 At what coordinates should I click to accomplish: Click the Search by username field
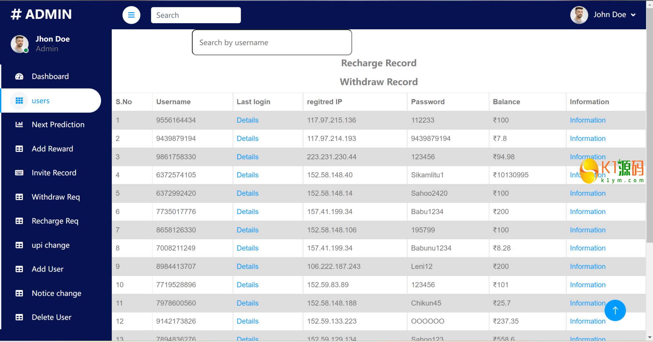272,42
